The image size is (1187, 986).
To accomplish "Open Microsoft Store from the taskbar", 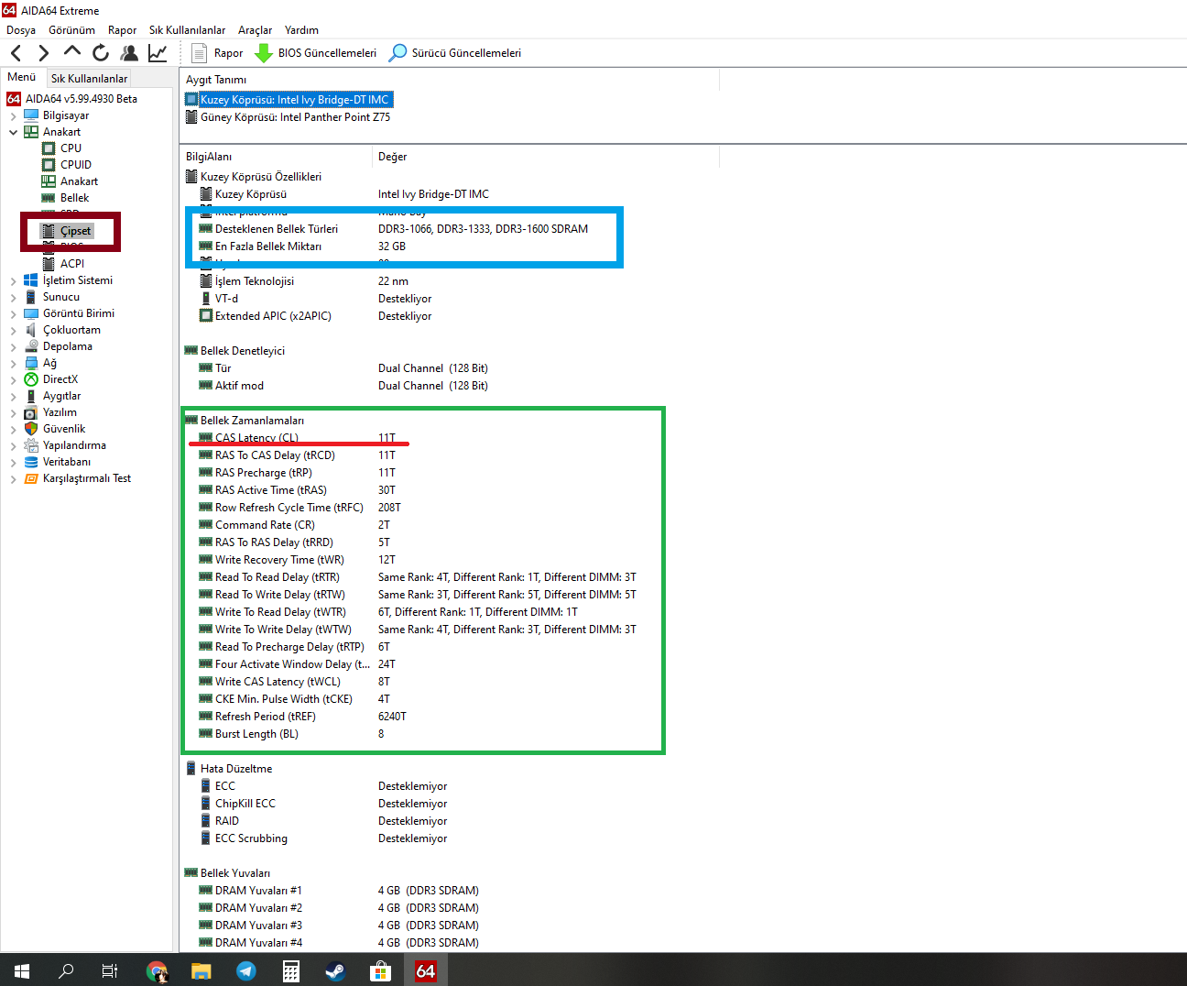I will tap(381, 970).
